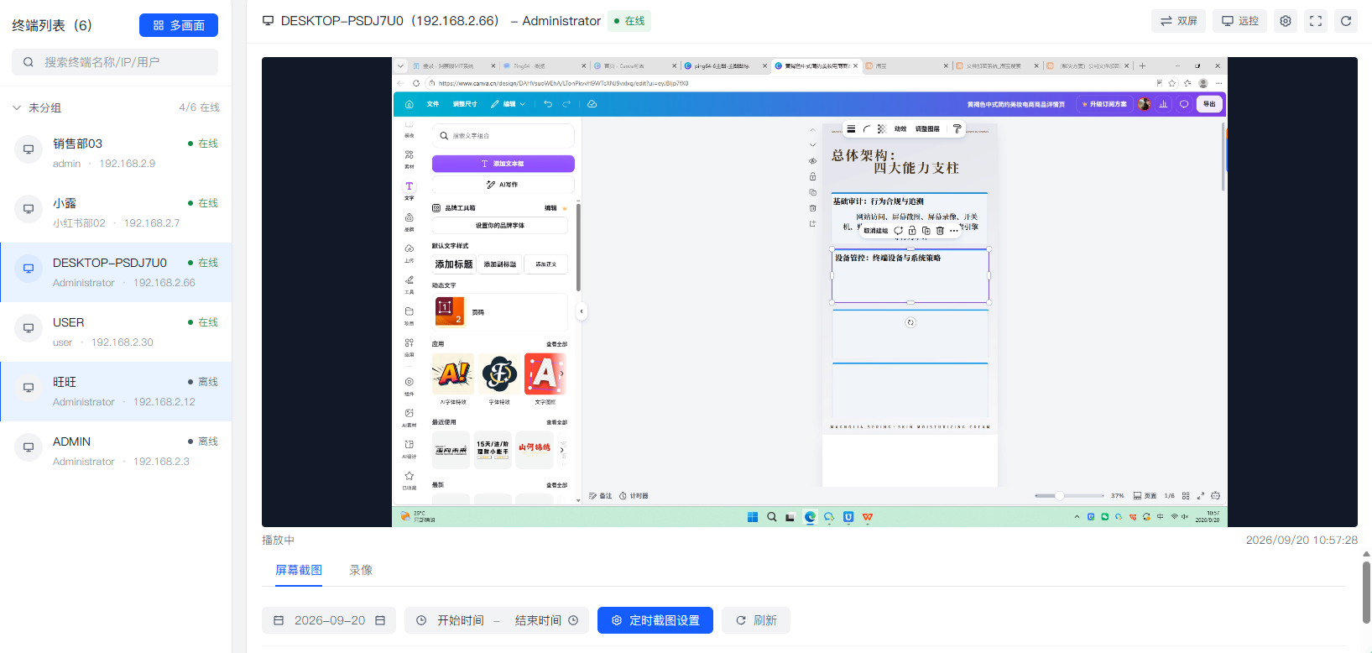The image size is (1372, 653).
Task: Switch to the 屏幕截图 tab
Action: [299, 570]
